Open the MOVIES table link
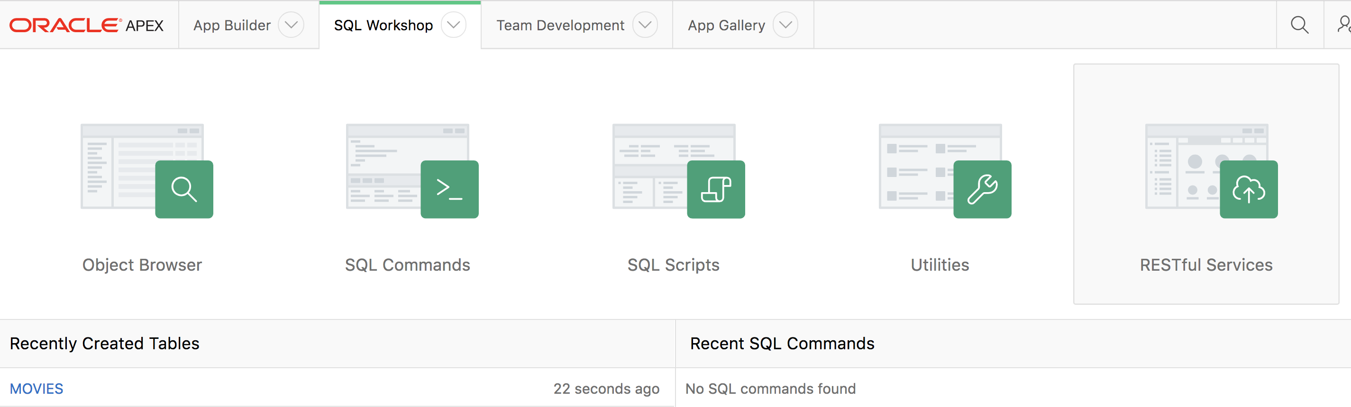This screenshot has height=407, width=1351. pos(37,389)
